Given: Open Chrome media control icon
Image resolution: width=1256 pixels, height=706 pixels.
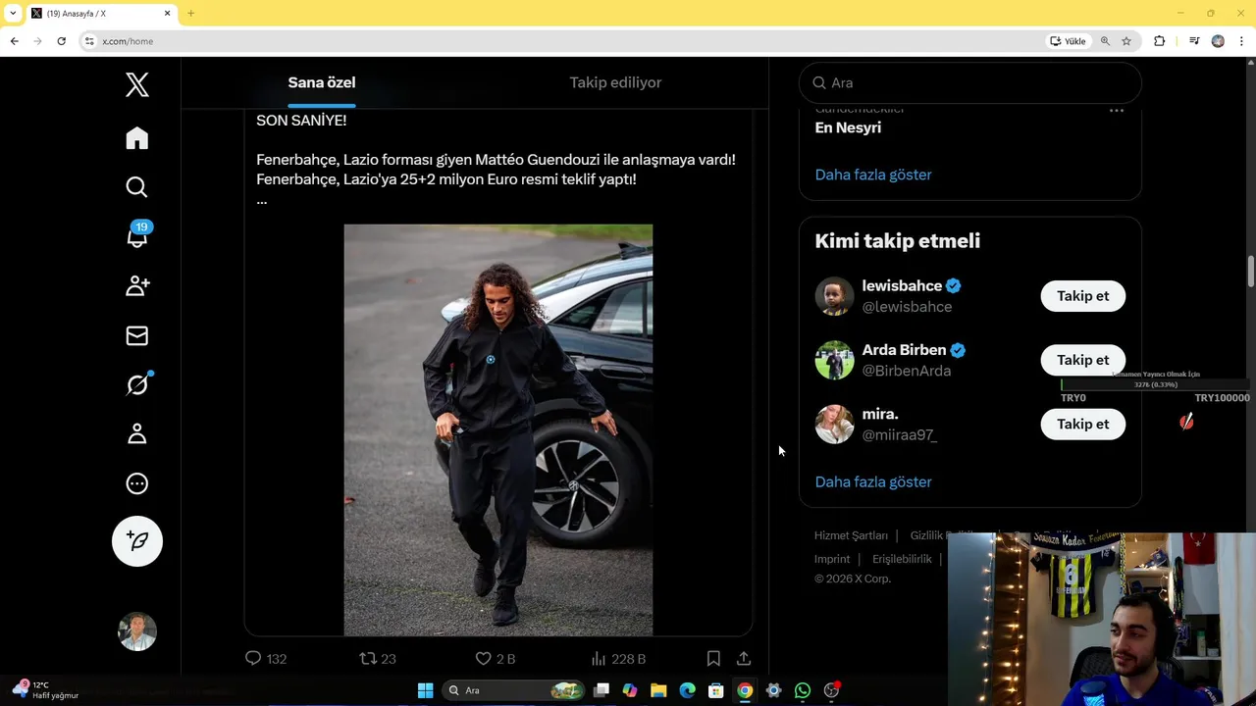Looking at the screenshot, I should point(1194,41).
